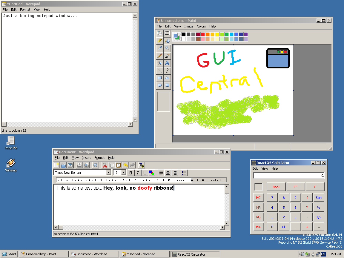Open the Colors menu in Paint
Screen dimensions: 344x258
point(201,26)
